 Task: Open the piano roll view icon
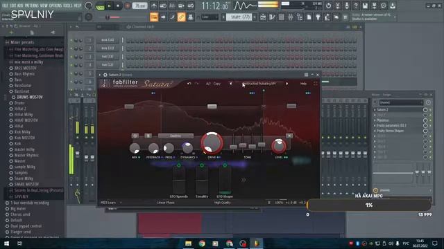coord(272,17)
